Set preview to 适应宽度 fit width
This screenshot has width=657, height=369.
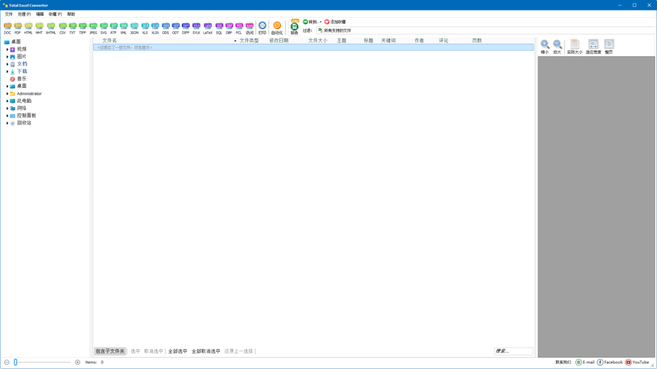point(593,47)
